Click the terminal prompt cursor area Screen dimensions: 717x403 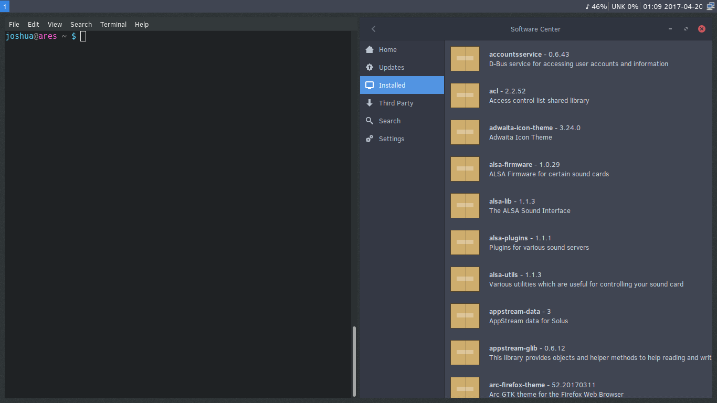[x=83, y=36]
